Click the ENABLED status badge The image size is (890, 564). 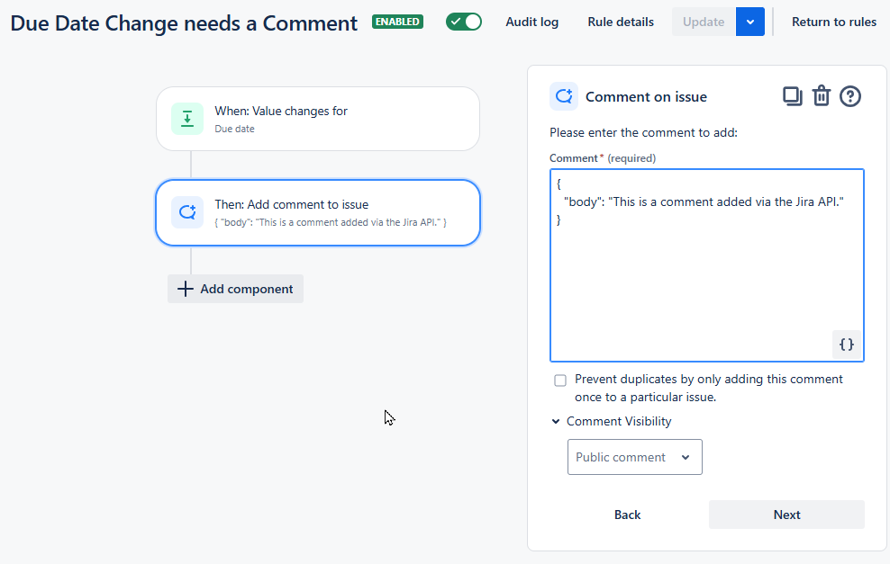(397, 22)
